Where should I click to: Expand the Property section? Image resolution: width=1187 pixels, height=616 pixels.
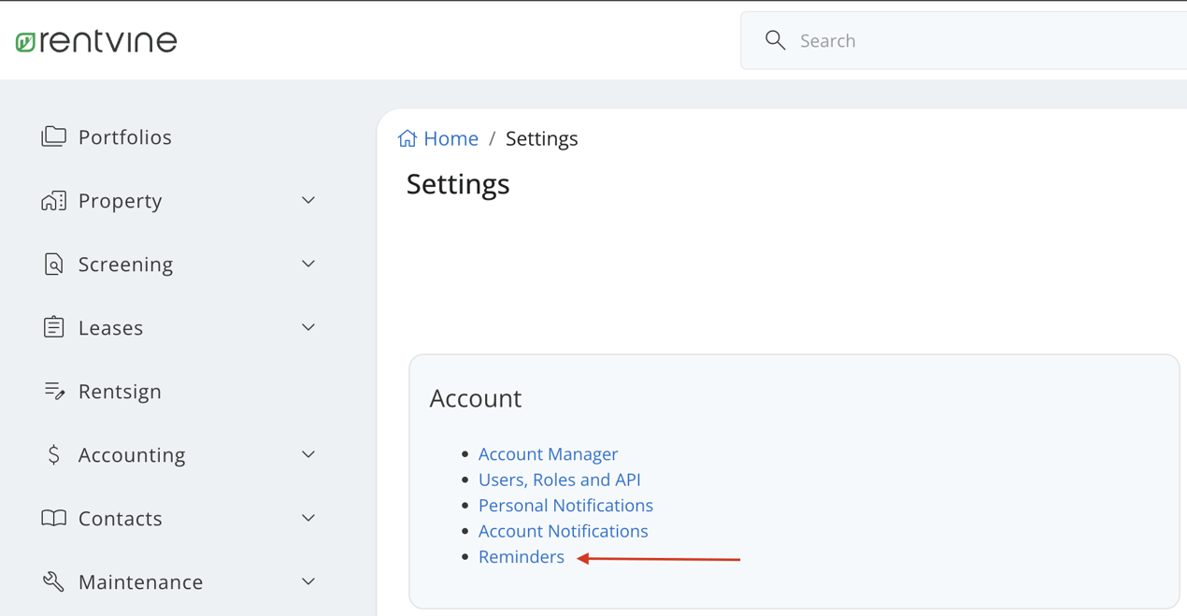point(307,200)
